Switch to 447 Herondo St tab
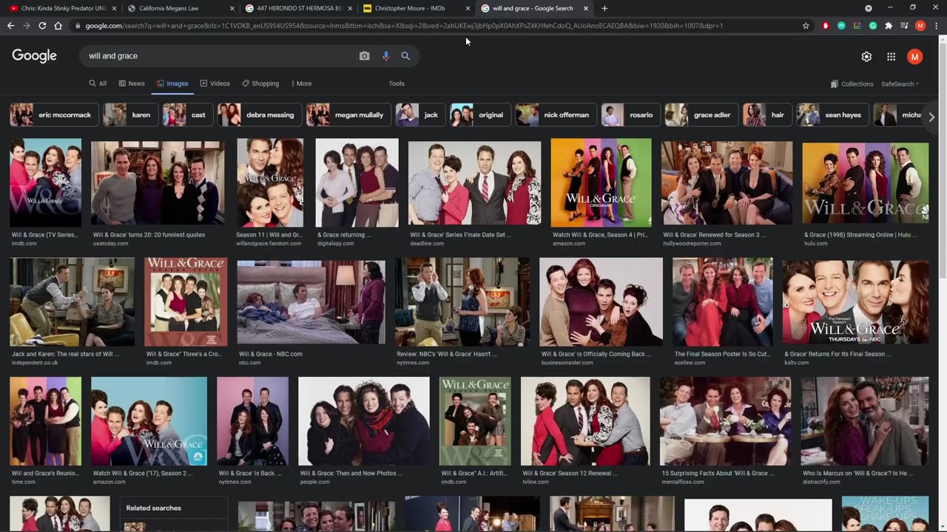The height and width of the screenshot is (532, 947). 298,8
